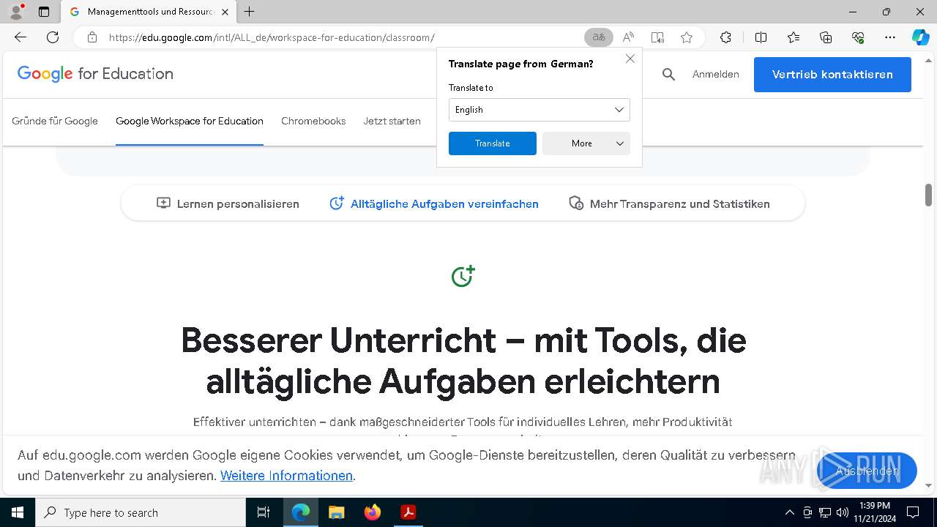Open Edge Settings and more menu

[890, 37]
